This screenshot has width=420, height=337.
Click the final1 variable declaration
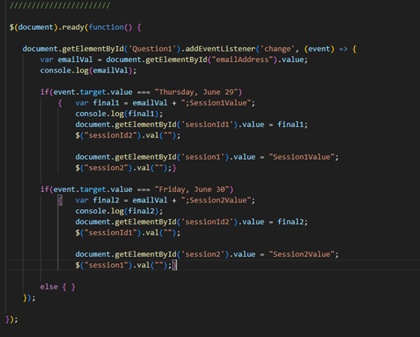tap(106, 103)
